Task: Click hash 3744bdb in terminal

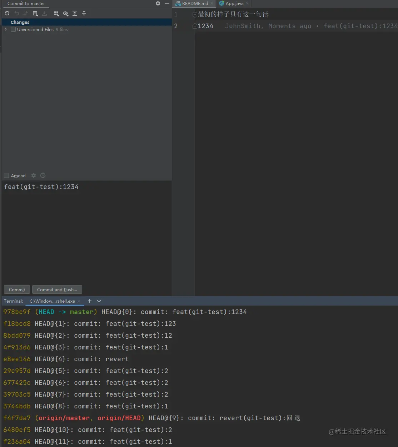Action: point(17,406)
